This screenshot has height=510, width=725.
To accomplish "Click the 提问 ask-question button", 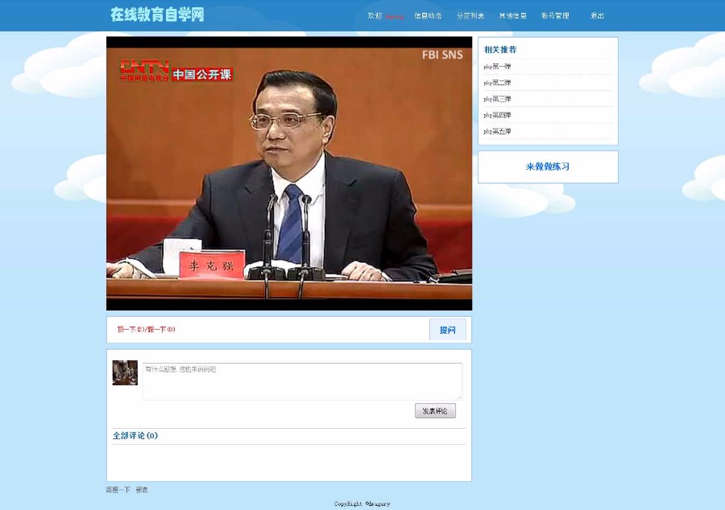I will point(448,330).
